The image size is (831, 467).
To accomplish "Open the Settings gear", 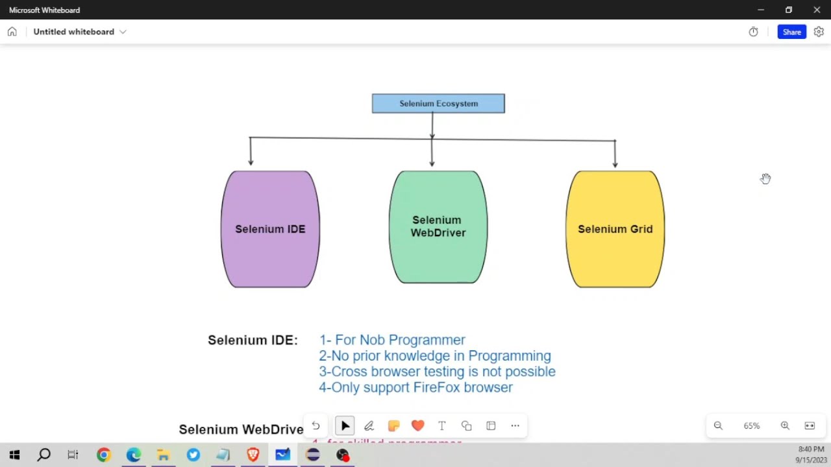I will (819, 32).
